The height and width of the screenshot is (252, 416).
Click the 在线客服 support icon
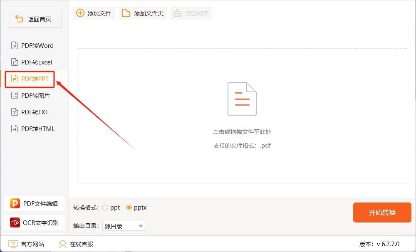62,244
